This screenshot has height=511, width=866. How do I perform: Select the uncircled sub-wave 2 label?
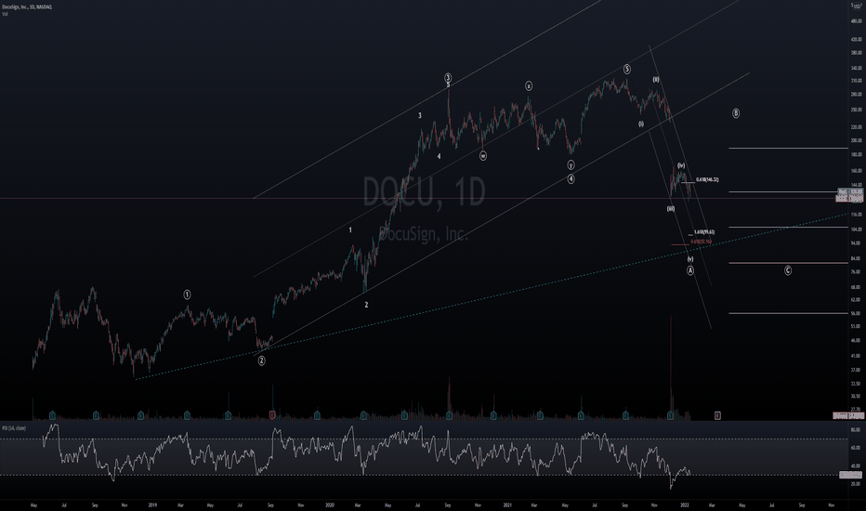(366, 305)
